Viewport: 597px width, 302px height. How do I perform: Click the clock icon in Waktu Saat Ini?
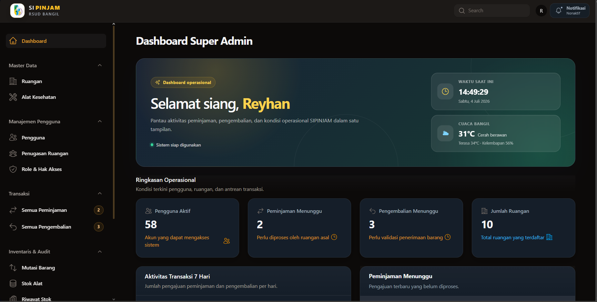click(445, 91)
